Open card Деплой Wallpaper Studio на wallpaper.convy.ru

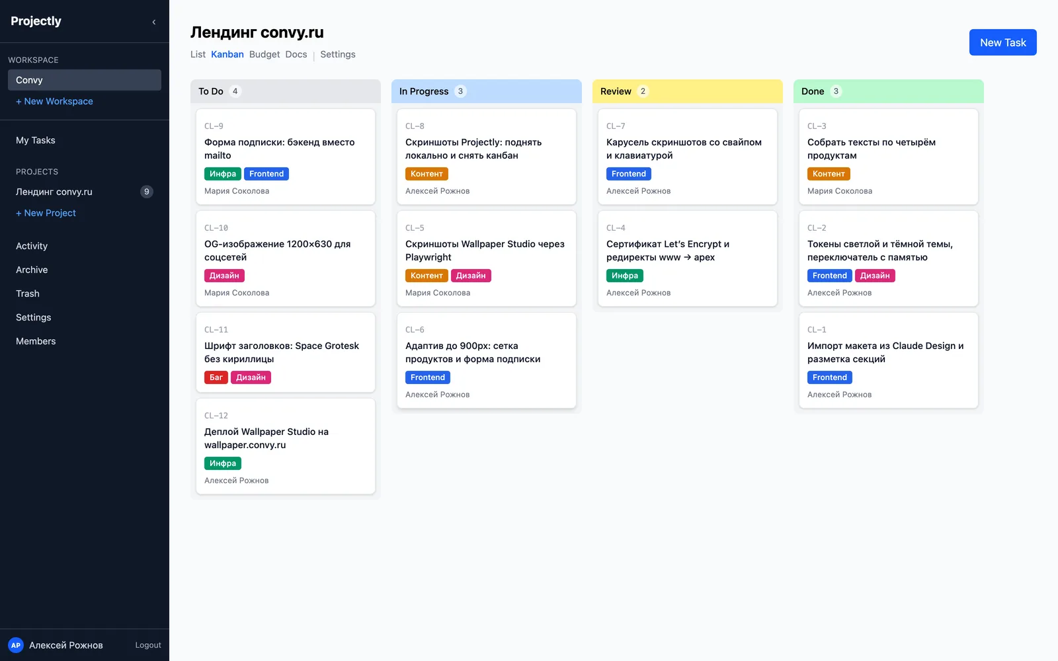[x=286, y=446]
